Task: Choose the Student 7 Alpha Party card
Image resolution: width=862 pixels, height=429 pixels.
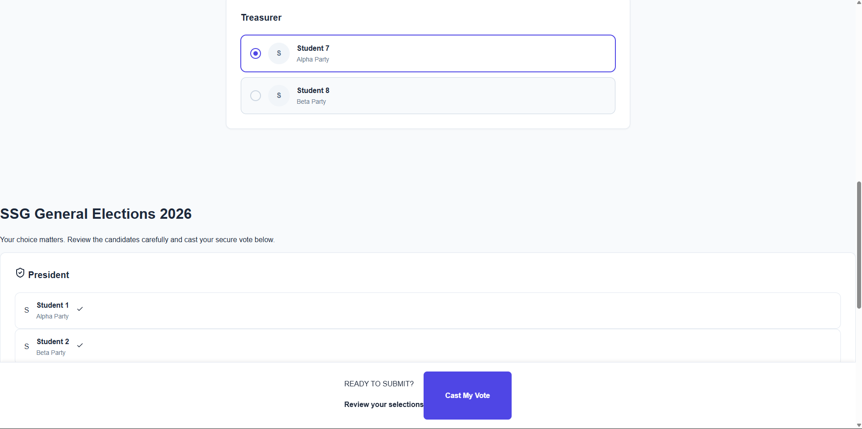Action: pyautogui.click(x=449, y=53)
